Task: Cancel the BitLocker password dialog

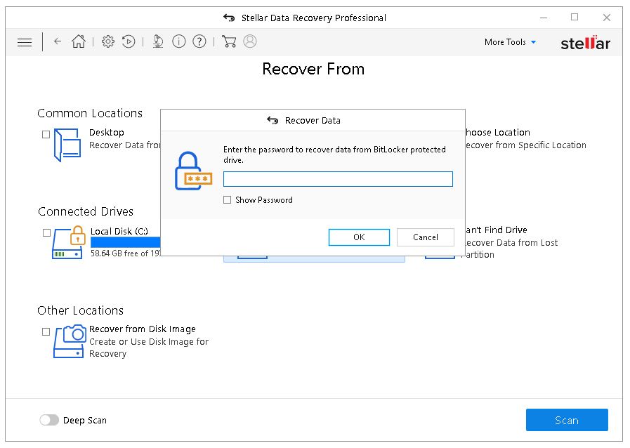Action: click(426, 237)
